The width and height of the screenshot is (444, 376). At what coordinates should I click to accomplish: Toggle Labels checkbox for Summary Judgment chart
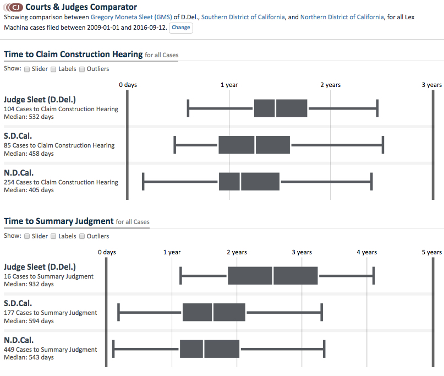(x=53, y=236)
